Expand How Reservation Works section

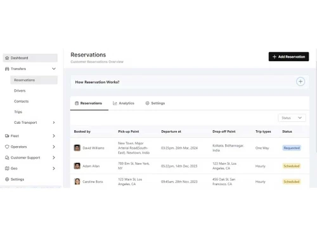coord(301,82)
